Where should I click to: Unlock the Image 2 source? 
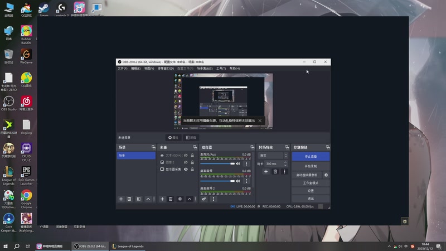click(192, 162)
